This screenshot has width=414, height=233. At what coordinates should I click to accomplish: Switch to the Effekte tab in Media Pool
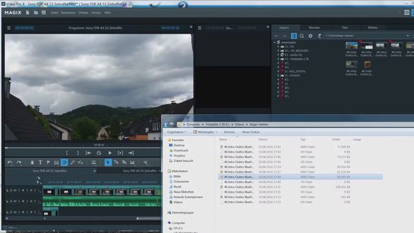373,27
